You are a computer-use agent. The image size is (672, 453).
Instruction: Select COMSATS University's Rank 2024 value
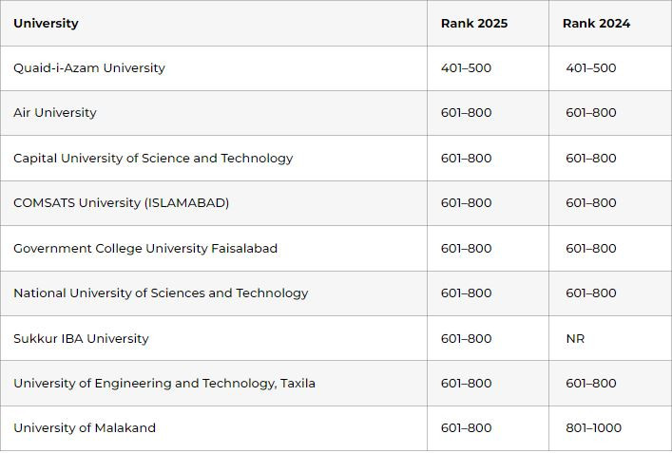click(590, 203)
